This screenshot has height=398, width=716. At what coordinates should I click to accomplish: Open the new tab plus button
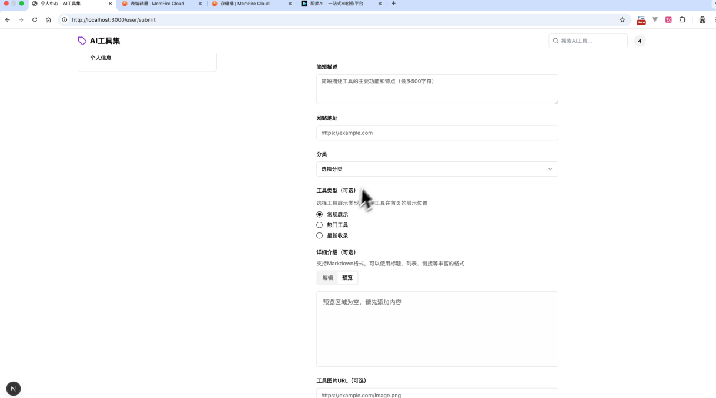(393, 4)
